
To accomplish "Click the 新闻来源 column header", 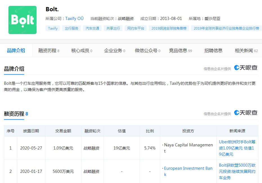I will [x=237, y=131].
